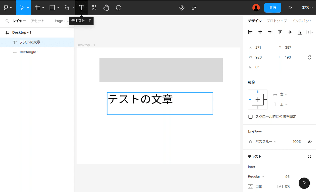
Task: Open the help question mark button
Action: 304,183
